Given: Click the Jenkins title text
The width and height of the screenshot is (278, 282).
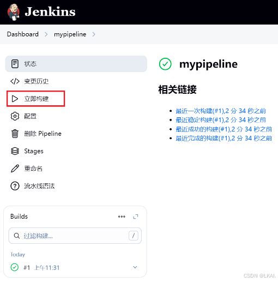Looking at the screenshot, I should click(50, 11).
